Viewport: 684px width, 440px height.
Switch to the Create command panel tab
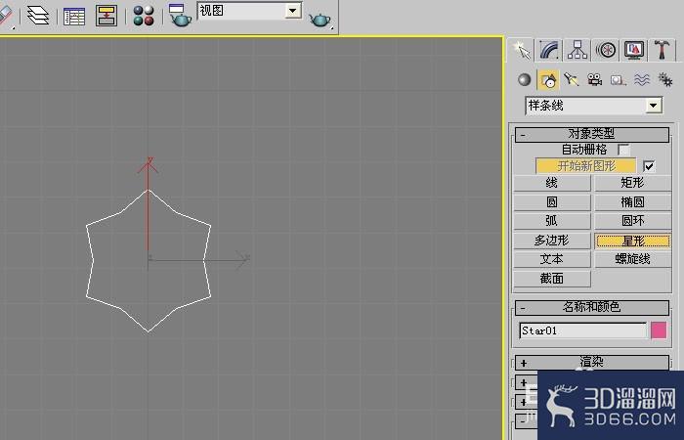pyautogui.click(x=521, y=50)
